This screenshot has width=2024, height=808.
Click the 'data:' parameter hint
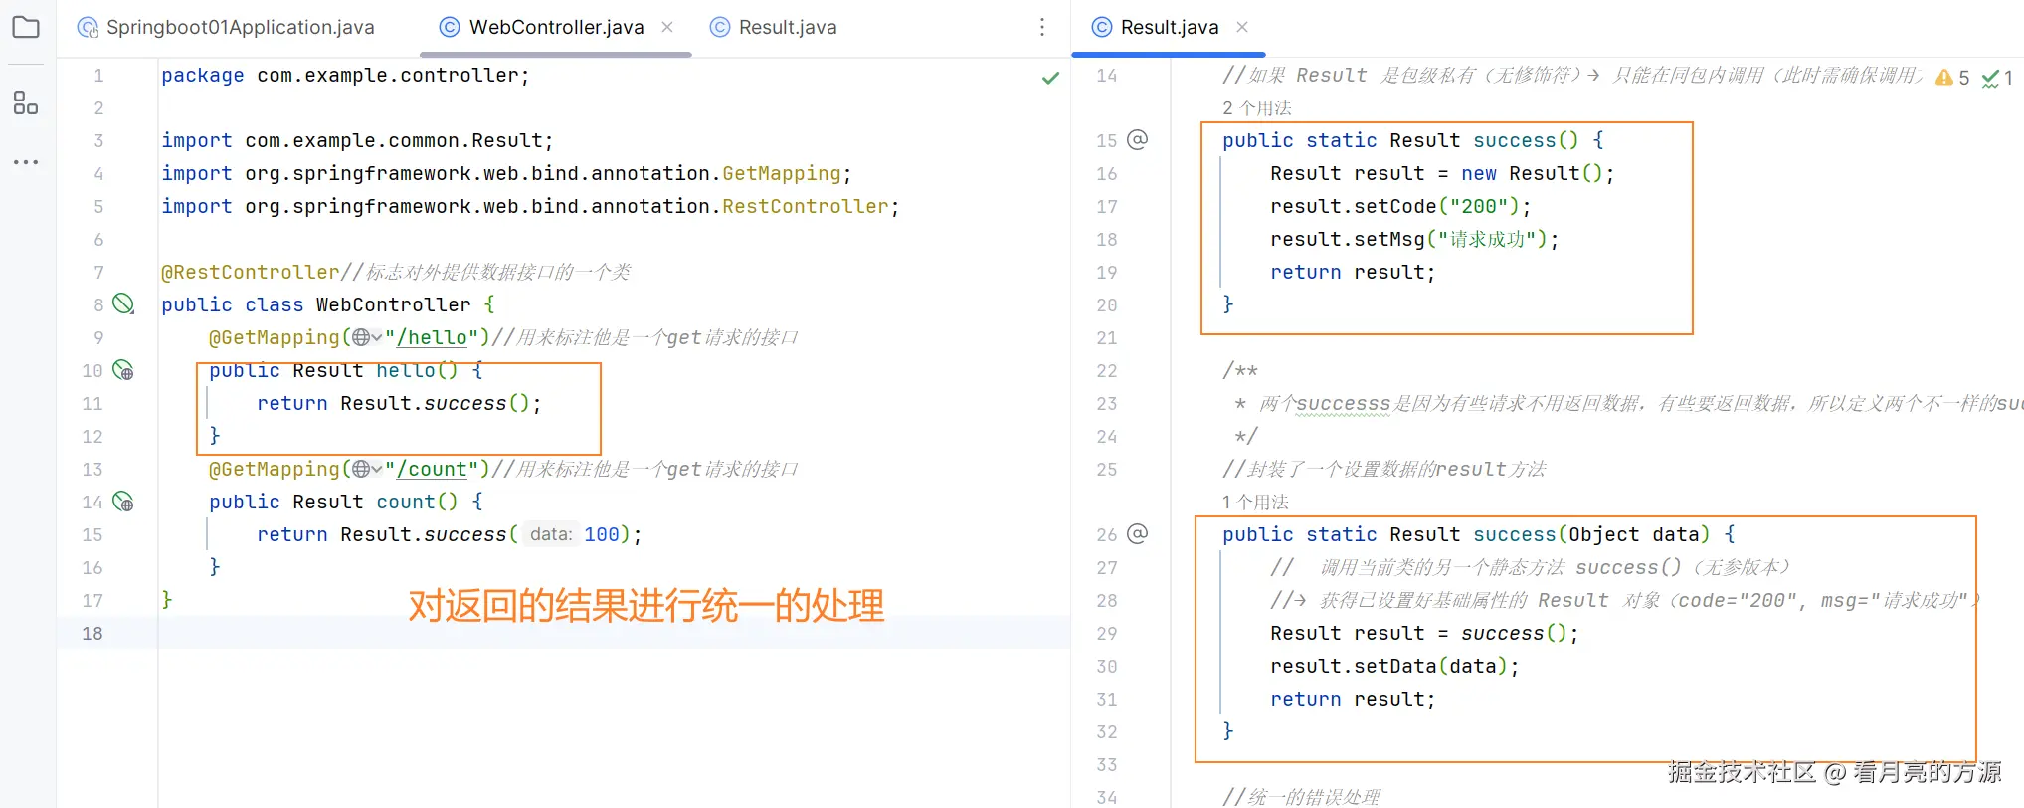tap(550, 534)
